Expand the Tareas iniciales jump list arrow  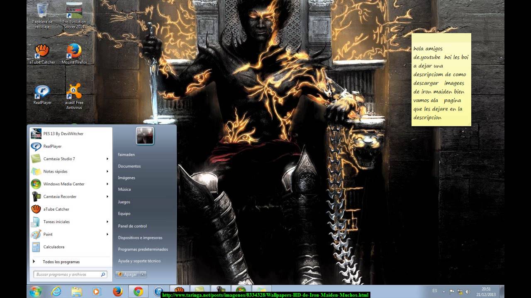tap(107, 222)
